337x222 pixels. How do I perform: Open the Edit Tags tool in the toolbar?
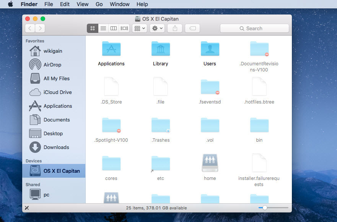point(192,28)
